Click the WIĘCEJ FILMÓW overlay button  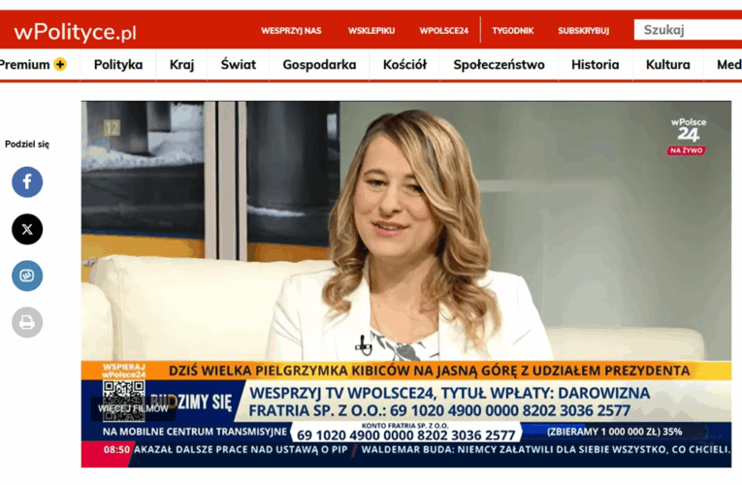[x=133, y=408]
